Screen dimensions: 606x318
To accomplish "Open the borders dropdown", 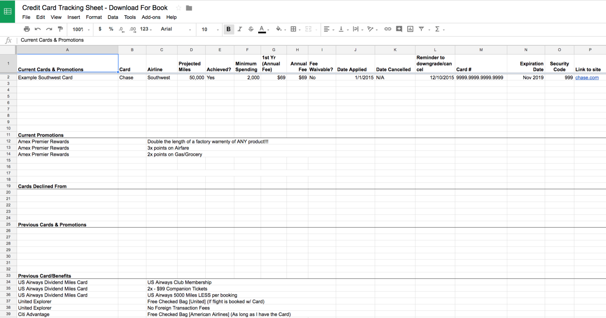I will [295, 29].
